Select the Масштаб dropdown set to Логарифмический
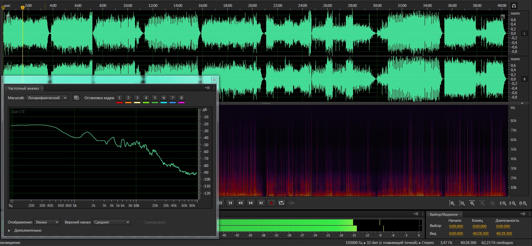The height and width of the screenshot is (246, 532). click(47, 98)
